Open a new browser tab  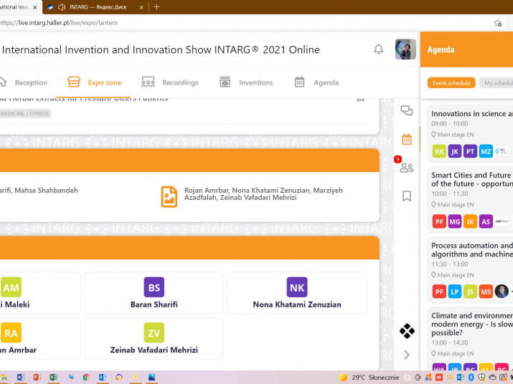tap(156, 7)
